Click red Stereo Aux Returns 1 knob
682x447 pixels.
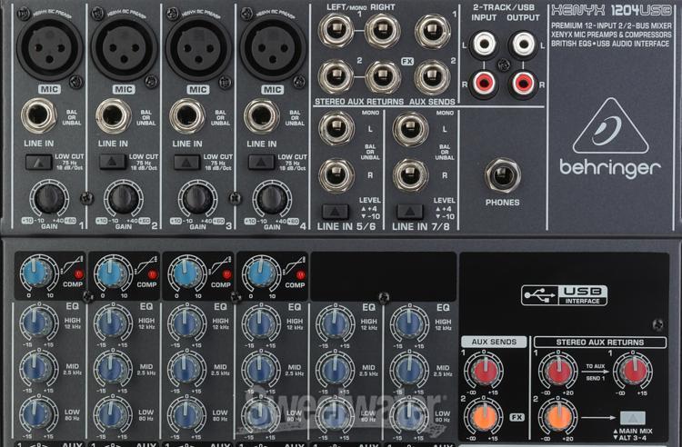pos(558,371)
